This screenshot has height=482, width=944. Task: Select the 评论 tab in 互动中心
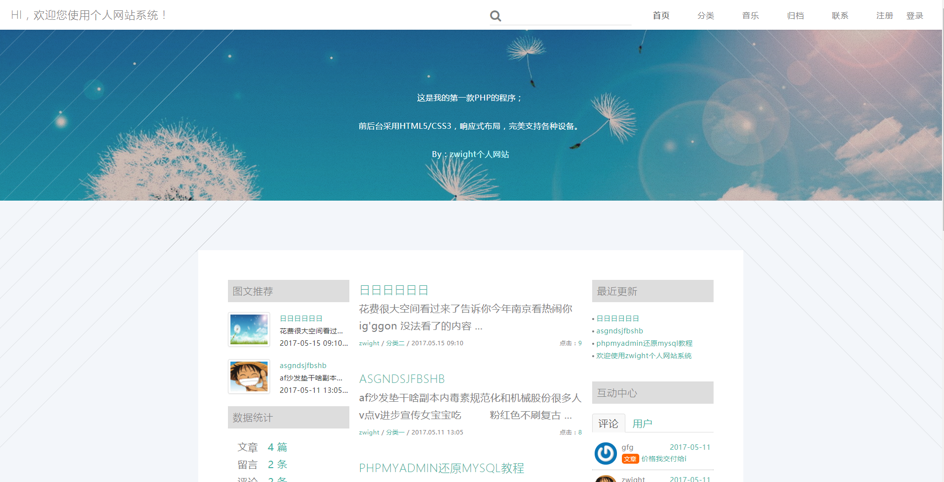click(608, 424)
